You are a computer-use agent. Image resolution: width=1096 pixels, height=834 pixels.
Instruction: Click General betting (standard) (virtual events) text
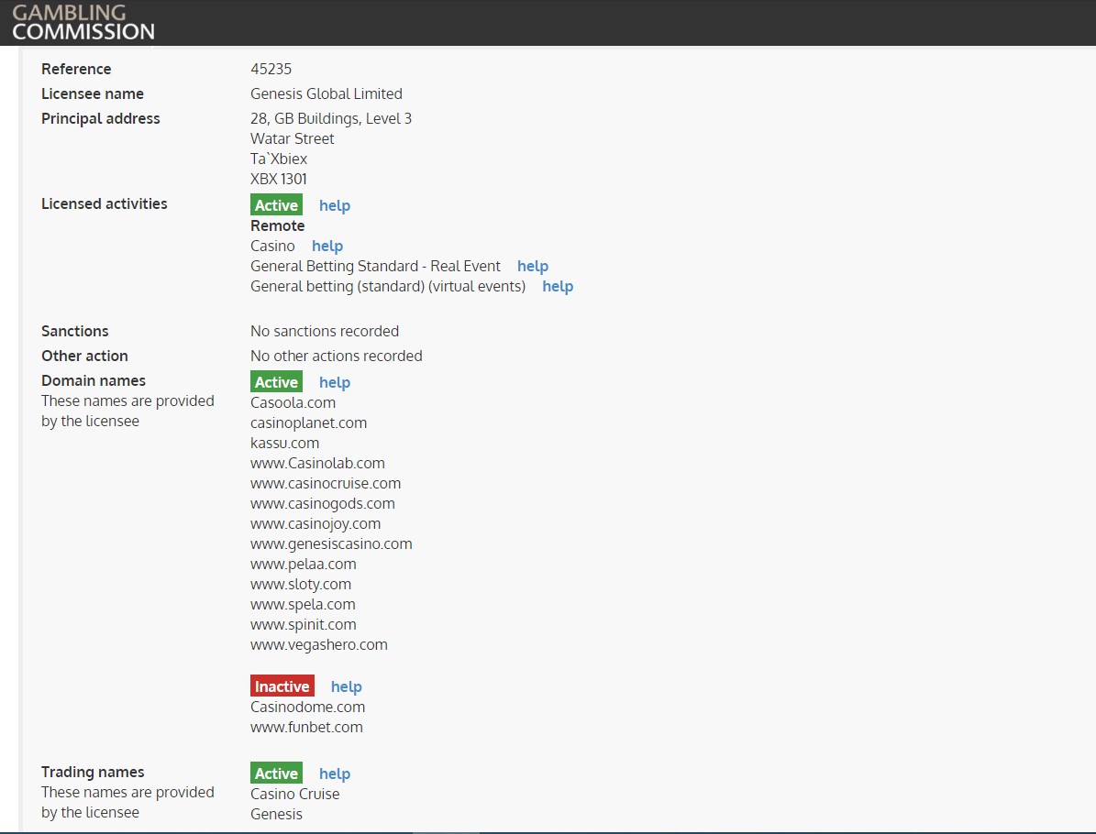click(x=388, y=286)
